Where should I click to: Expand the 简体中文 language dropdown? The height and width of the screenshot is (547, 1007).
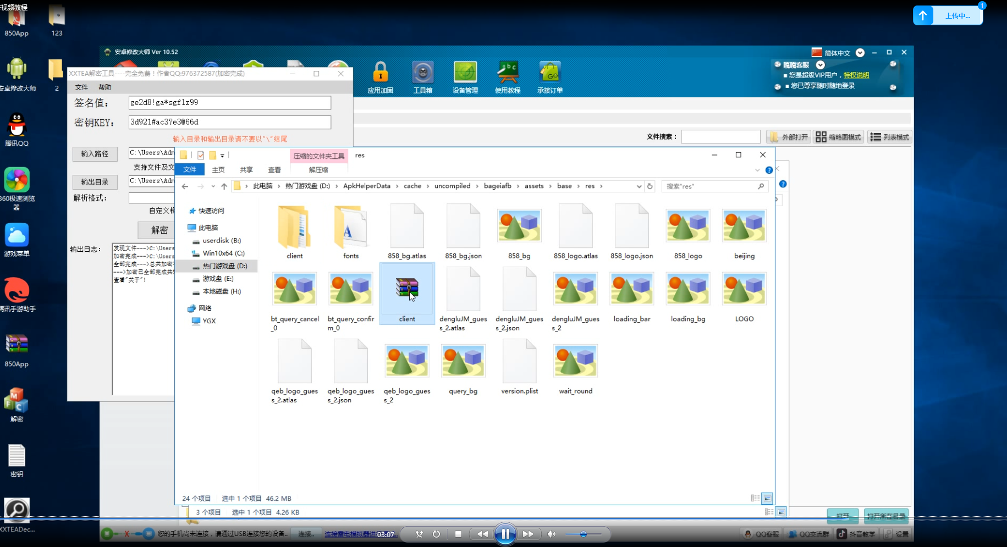click(x=860, y=53)
